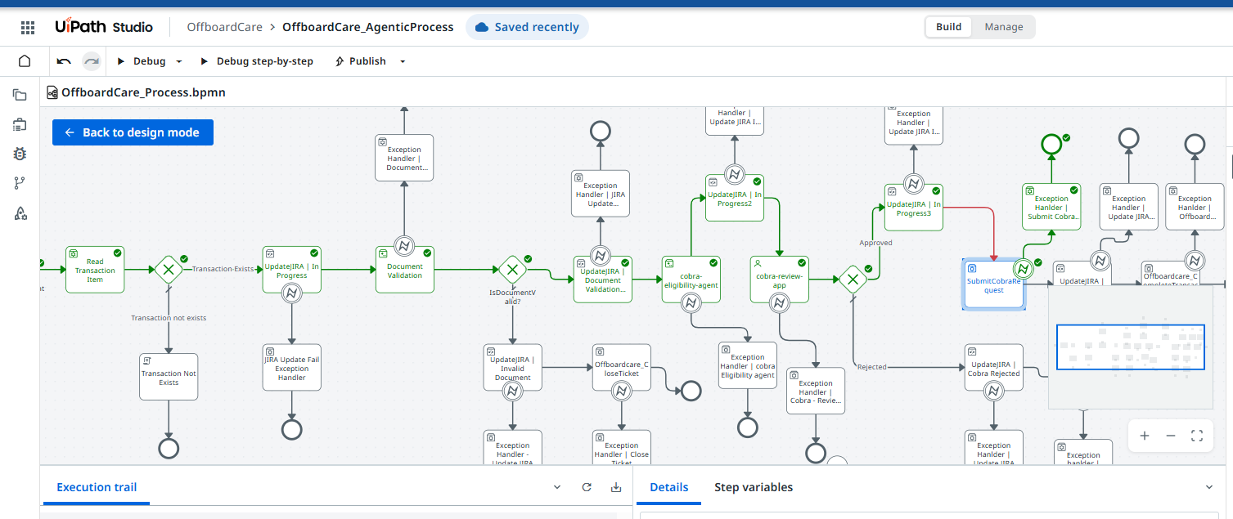Click the green end event circle

click(x=1051, y=145)
